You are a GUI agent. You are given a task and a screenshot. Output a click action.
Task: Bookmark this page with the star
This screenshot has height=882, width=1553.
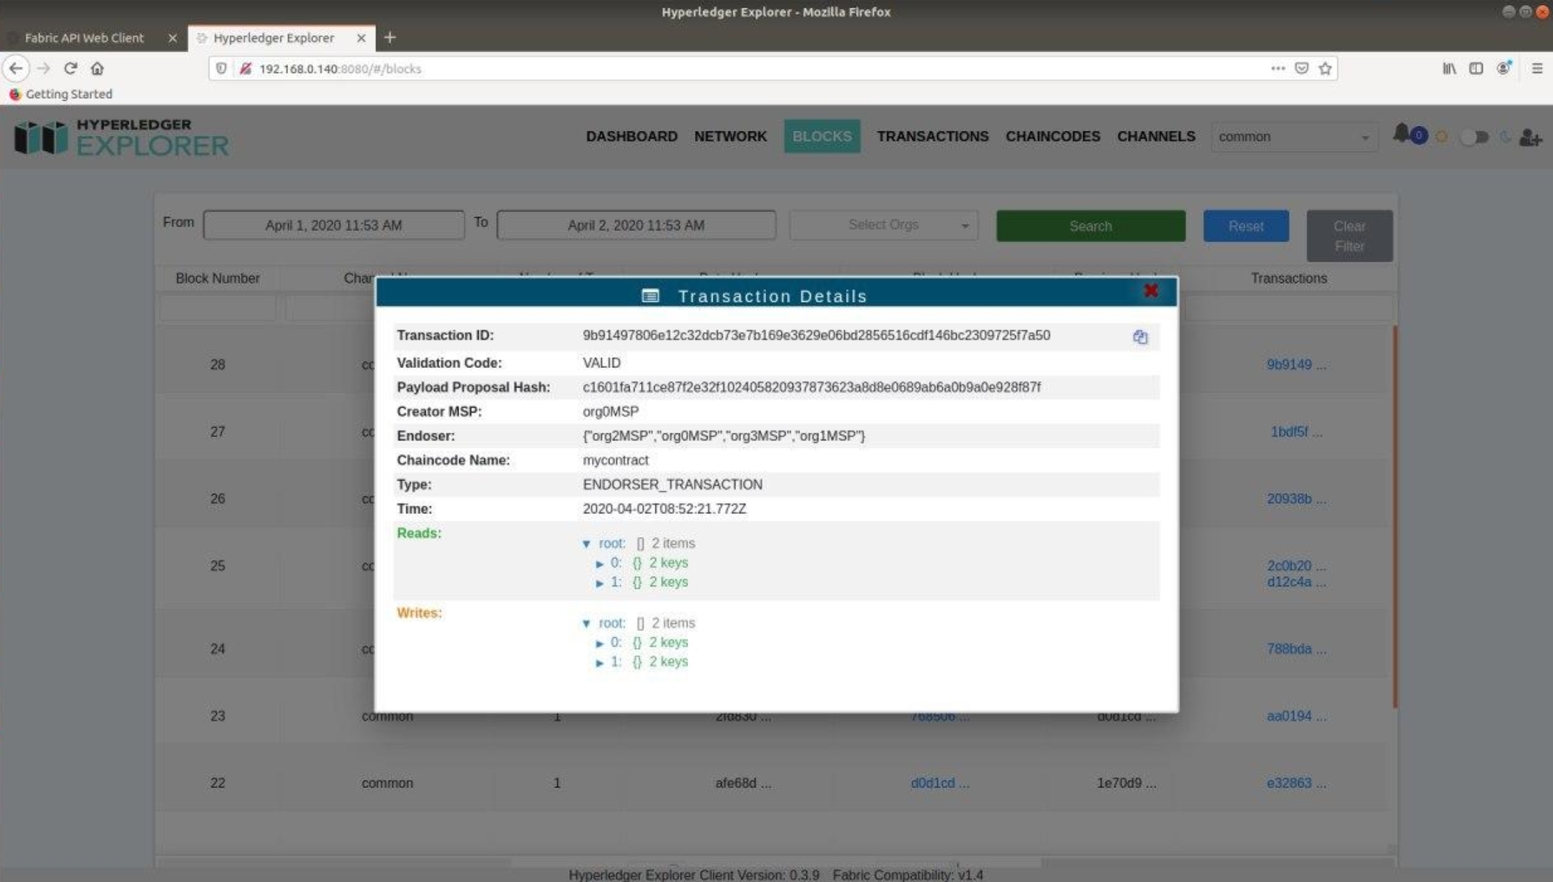click(x=1325, y=68)
